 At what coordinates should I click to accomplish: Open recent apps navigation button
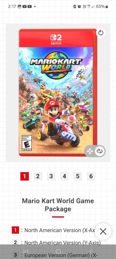(x=26, y=251)
